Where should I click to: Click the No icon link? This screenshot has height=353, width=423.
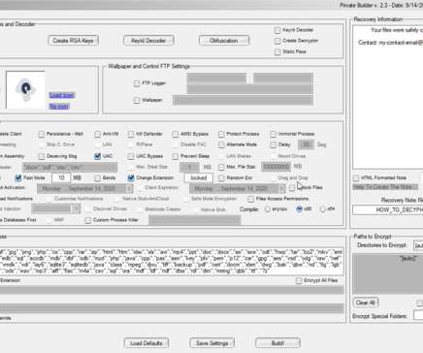coord(59,107)
